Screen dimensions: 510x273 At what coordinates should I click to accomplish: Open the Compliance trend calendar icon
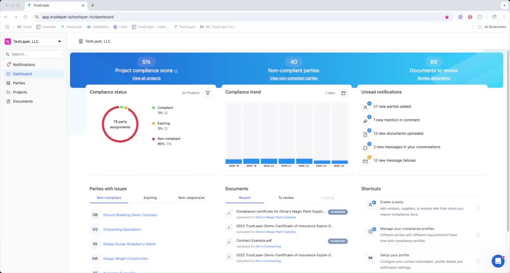pyautogui.click(x=343, y=93)
